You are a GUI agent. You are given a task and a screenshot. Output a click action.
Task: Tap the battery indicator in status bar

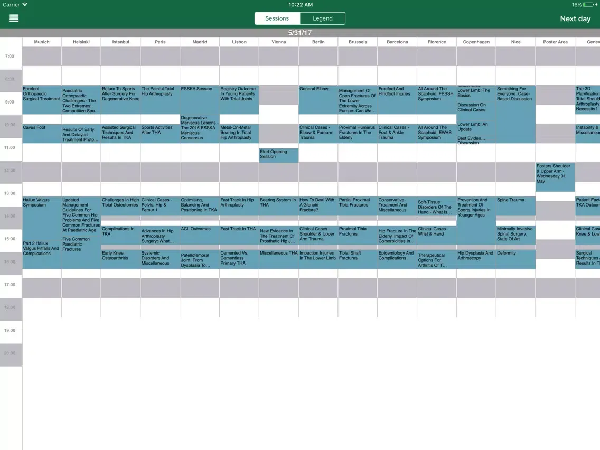click(590, 5)
